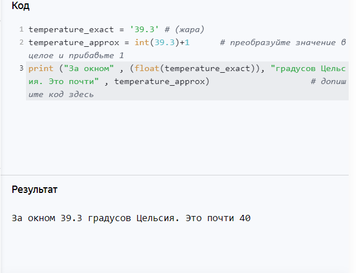
Task: Click the 'int' function call
Action: coord(142,42)
